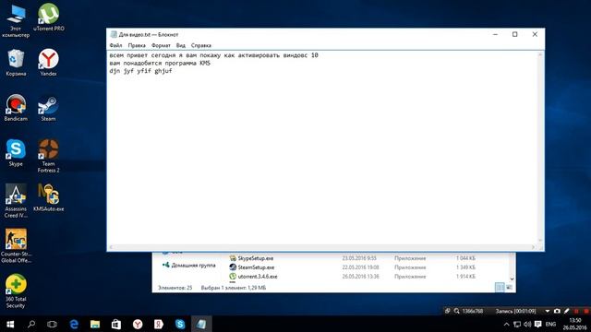Open the Файл menu in Notepad
The height and width of the screenshot is (332, 591).
click(115, 45)
